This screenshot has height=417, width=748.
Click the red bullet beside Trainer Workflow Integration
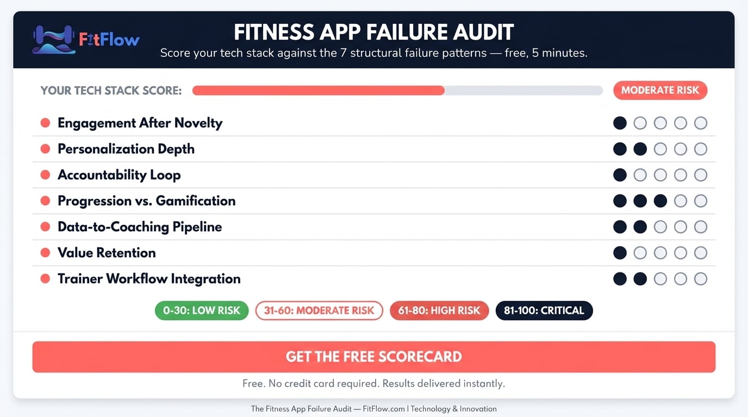point(46,279)
